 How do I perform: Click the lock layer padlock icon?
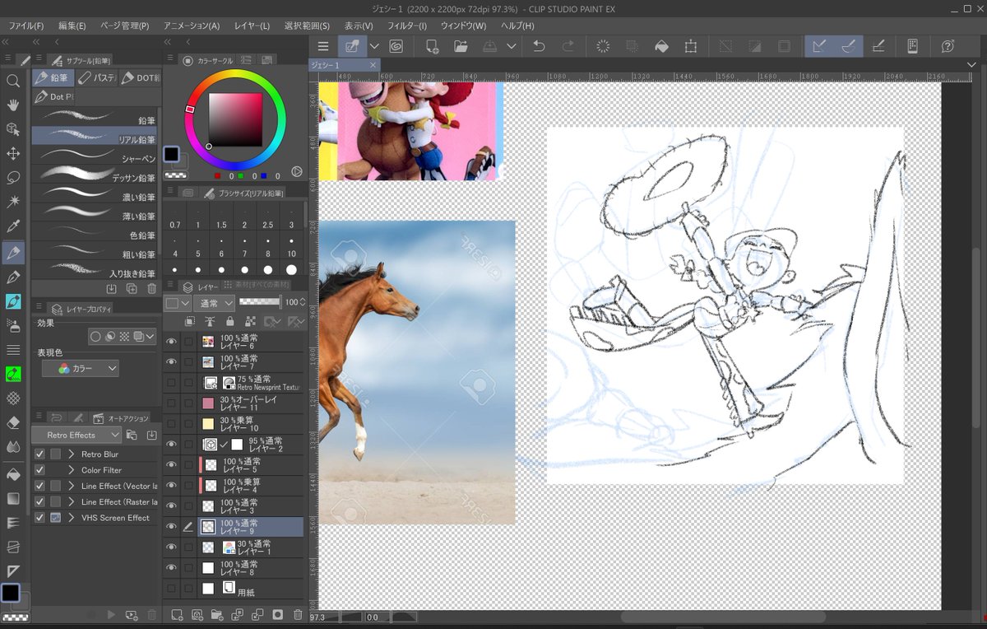click(x=229, y=321)
